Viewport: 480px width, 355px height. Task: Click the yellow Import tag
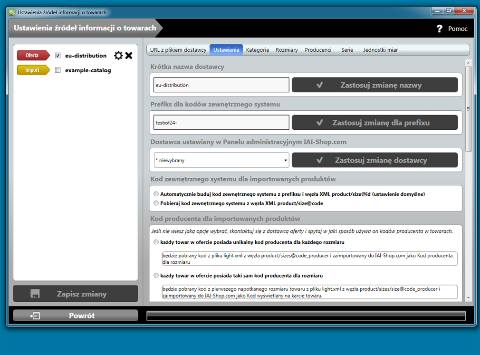pyautogui.click(x=33, y=70)
